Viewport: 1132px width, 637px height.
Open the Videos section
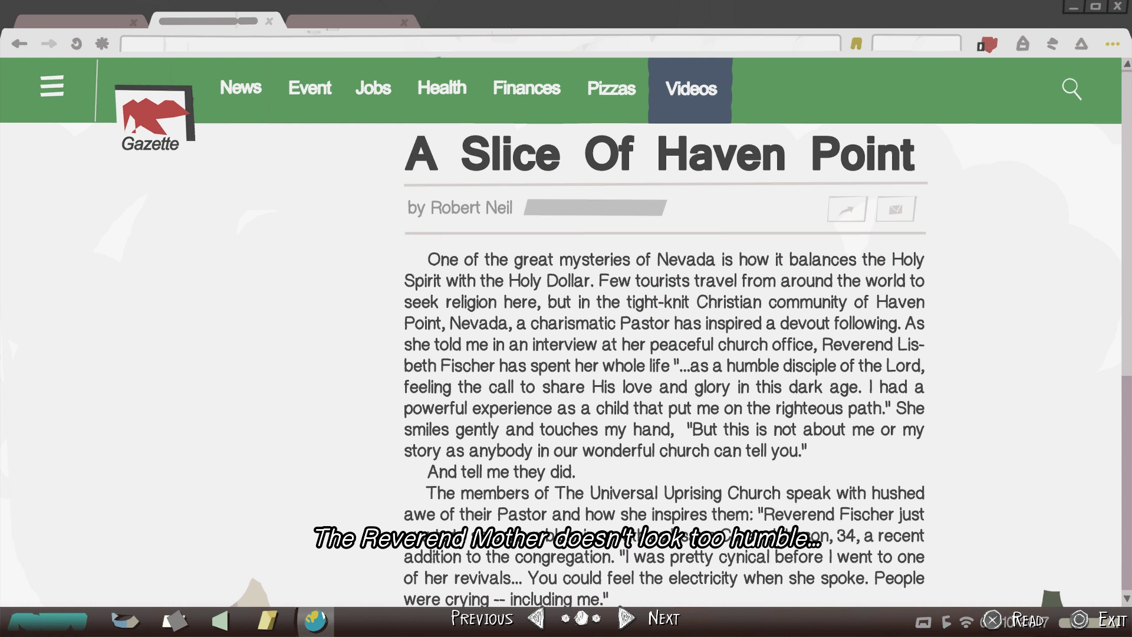click(690, 89)
